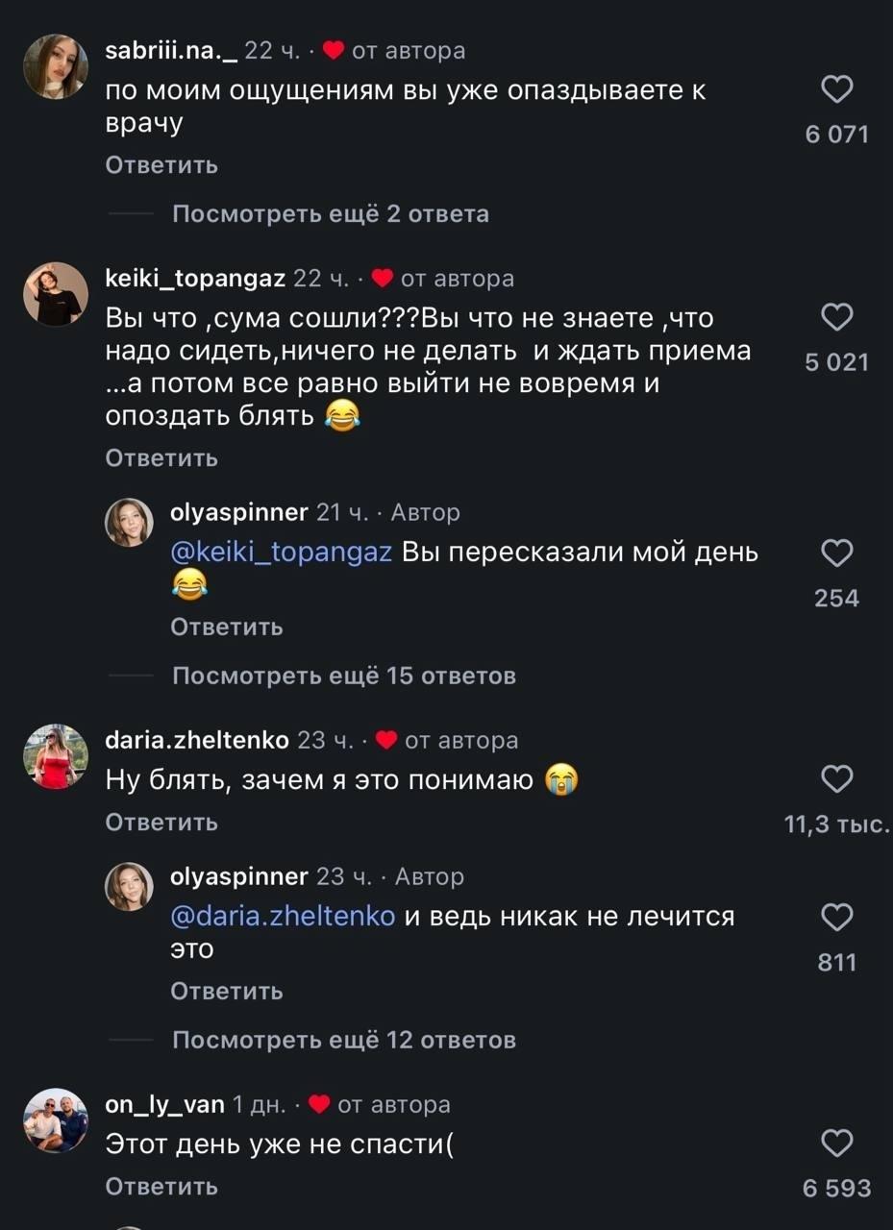
Task: Show 12 more replies under daria.zheltenko comment
Action: tap(343, 1040)
